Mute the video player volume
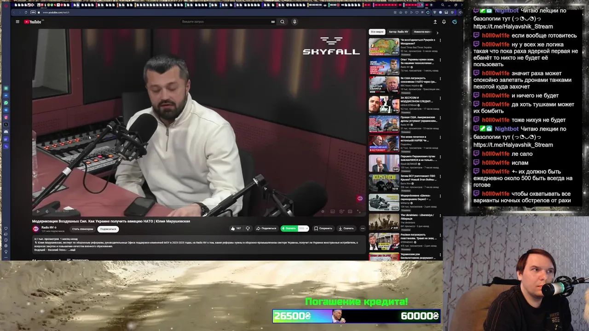 pyautogui.click(x=46, y=211)
